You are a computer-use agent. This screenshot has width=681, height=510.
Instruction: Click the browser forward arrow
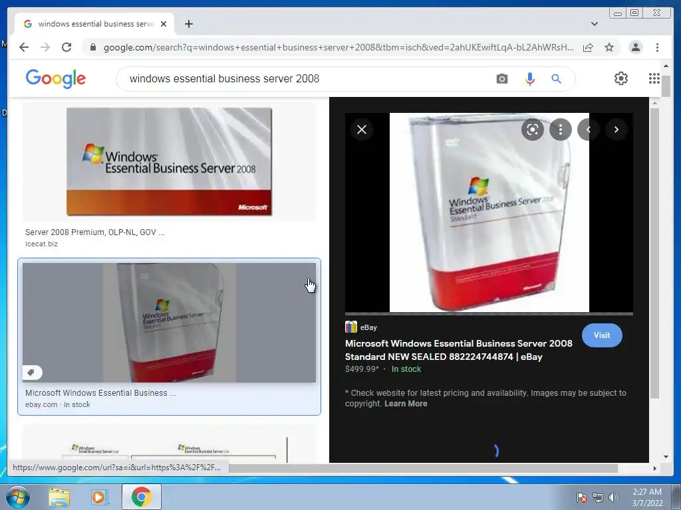tap(45, 47)
